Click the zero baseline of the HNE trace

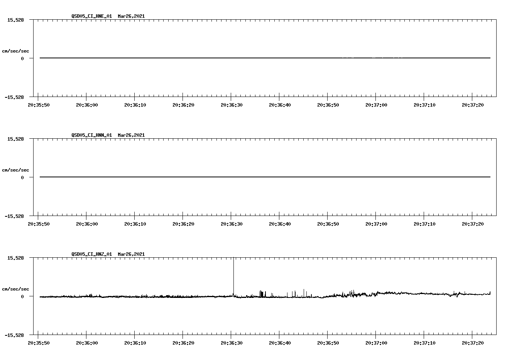(x=232, y=57)
